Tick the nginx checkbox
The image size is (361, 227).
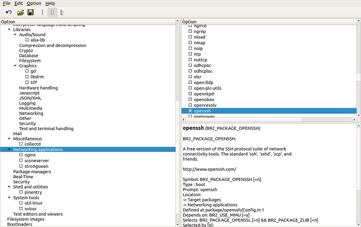tap(21, 155)
